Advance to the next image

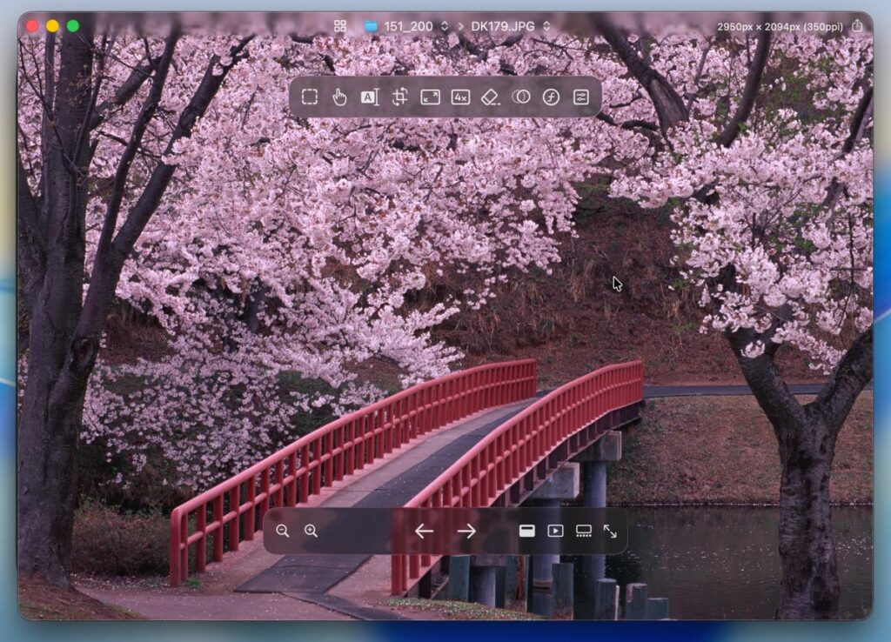click(467, 531)
